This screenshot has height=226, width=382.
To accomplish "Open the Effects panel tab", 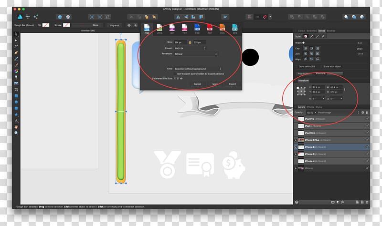I will (x=310, y=107).
